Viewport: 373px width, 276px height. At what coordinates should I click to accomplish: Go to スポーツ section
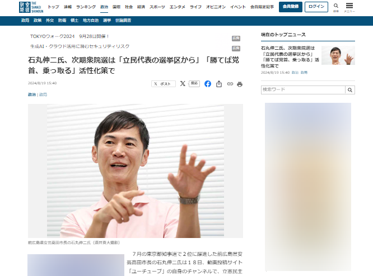(157, 7)
